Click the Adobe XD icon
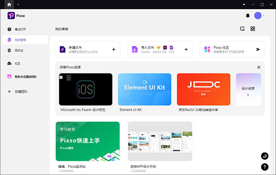 click(x=165, y=47)
